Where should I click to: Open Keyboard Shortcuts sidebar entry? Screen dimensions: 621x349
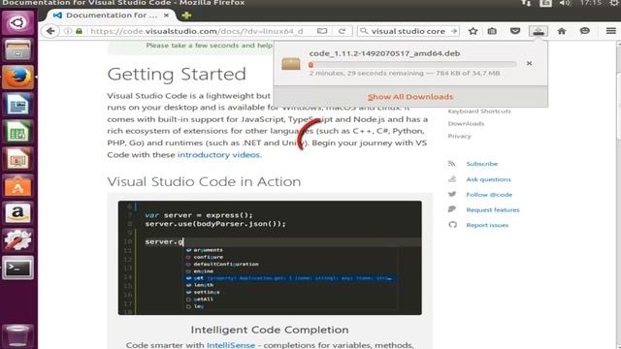tap(479, 111)
